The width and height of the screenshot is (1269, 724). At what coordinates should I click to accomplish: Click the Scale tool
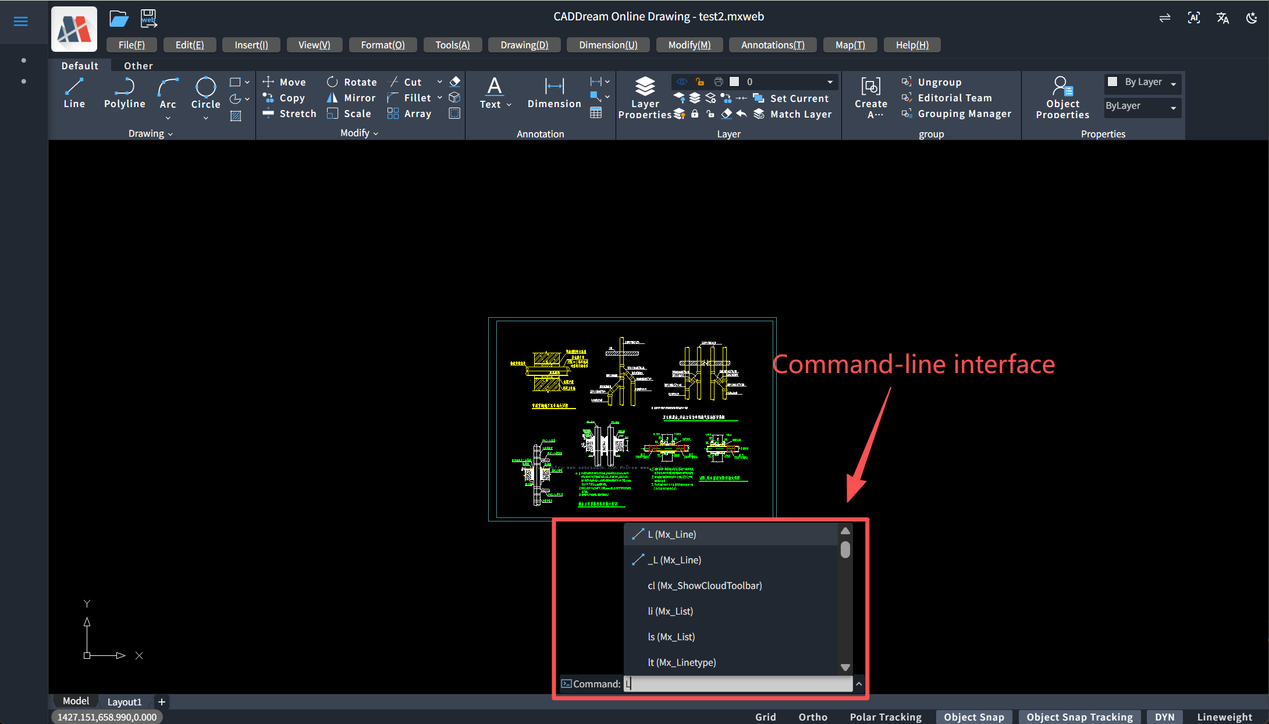coord(349,113)
